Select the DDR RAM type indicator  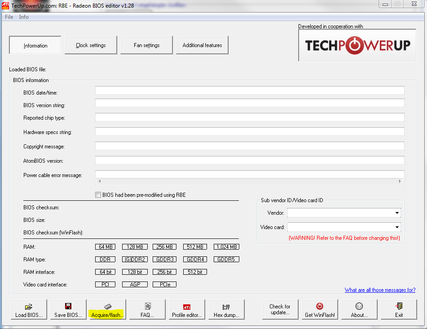[x=106, y=260]
